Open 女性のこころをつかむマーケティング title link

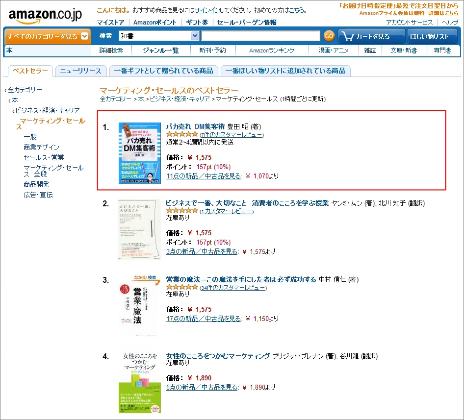pos(218,356)
